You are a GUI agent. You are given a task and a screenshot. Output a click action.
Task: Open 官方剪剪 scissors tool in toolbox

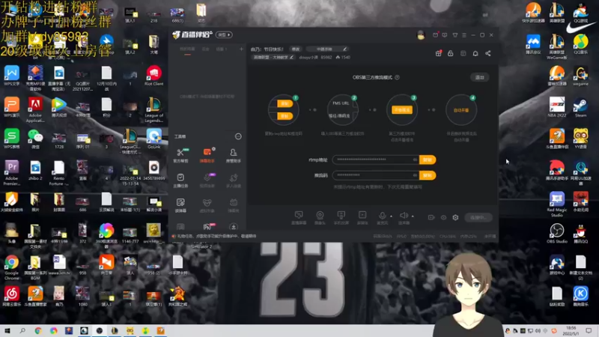click(180, 155)
